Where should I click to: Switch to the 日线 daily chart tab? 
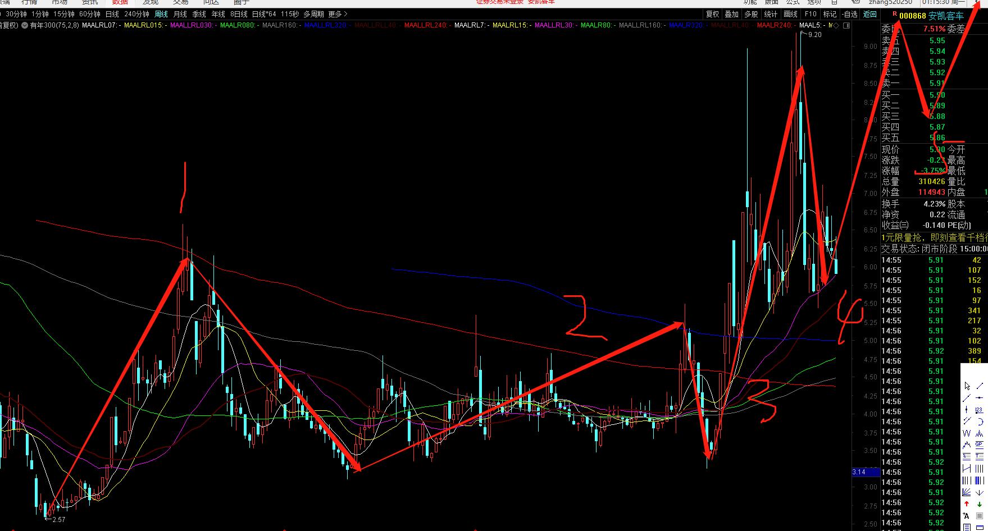(112, 14)
